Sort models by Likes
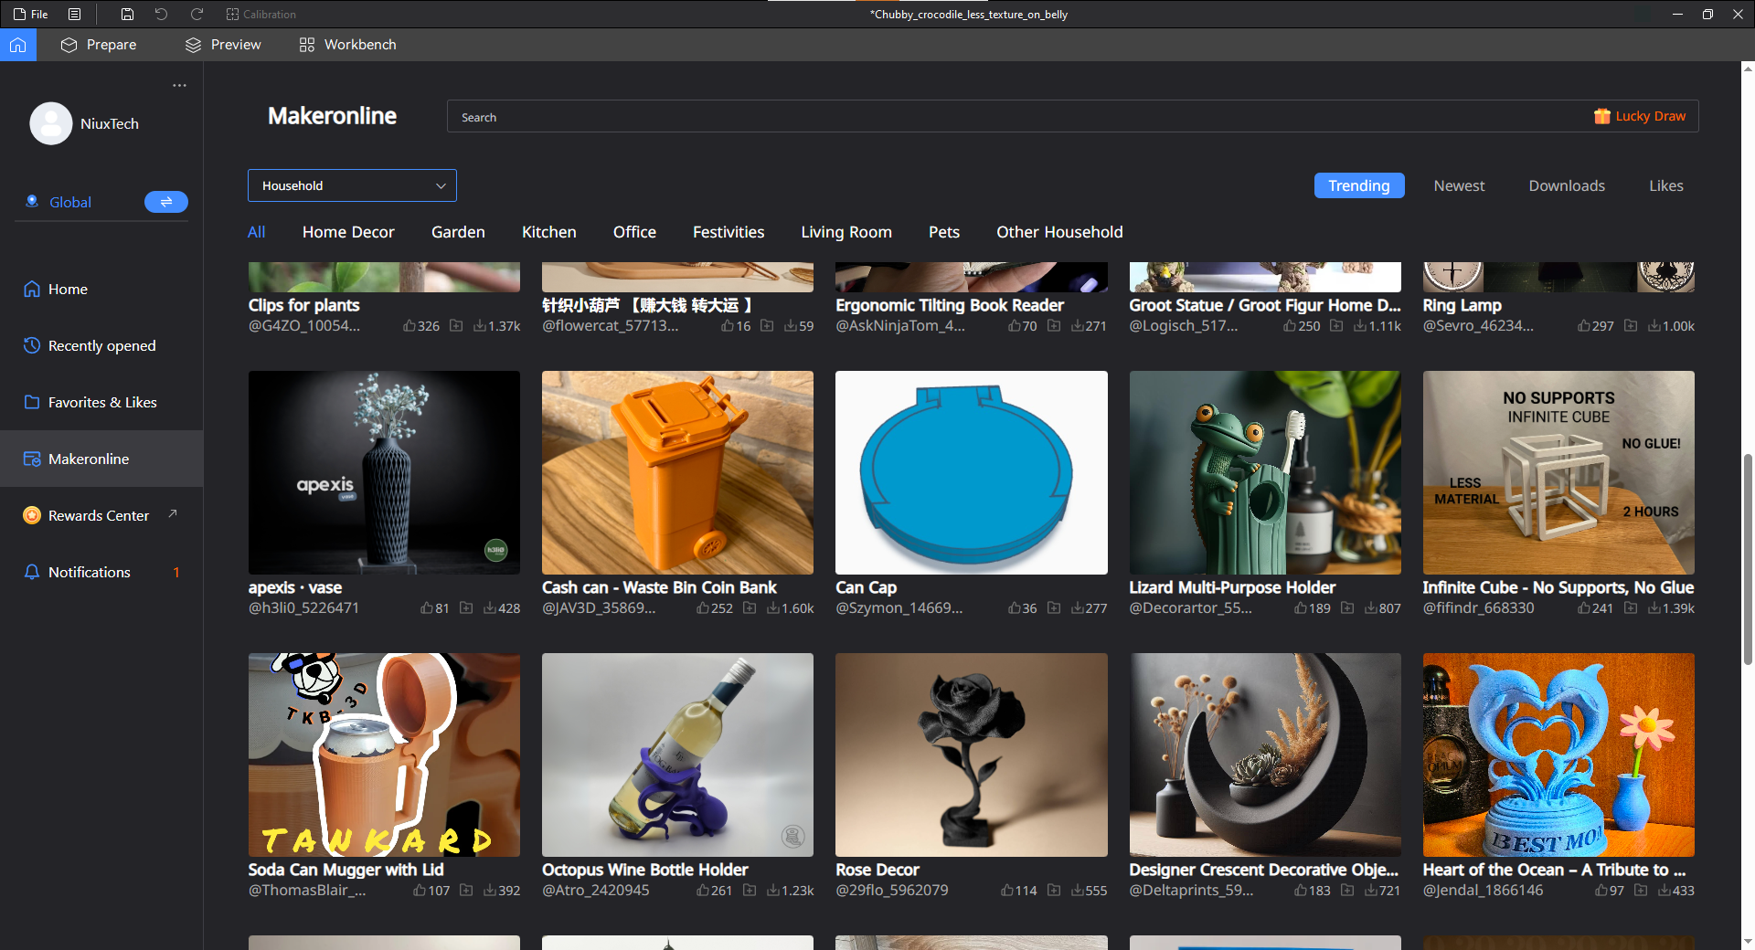Screen dimensions: 1755x950 1665,185
